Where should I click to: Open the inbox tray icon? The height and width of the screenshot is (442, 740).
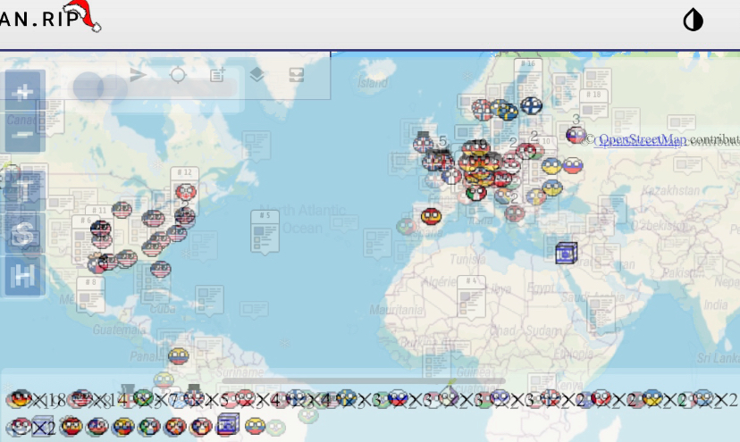[x=297, y=75]
